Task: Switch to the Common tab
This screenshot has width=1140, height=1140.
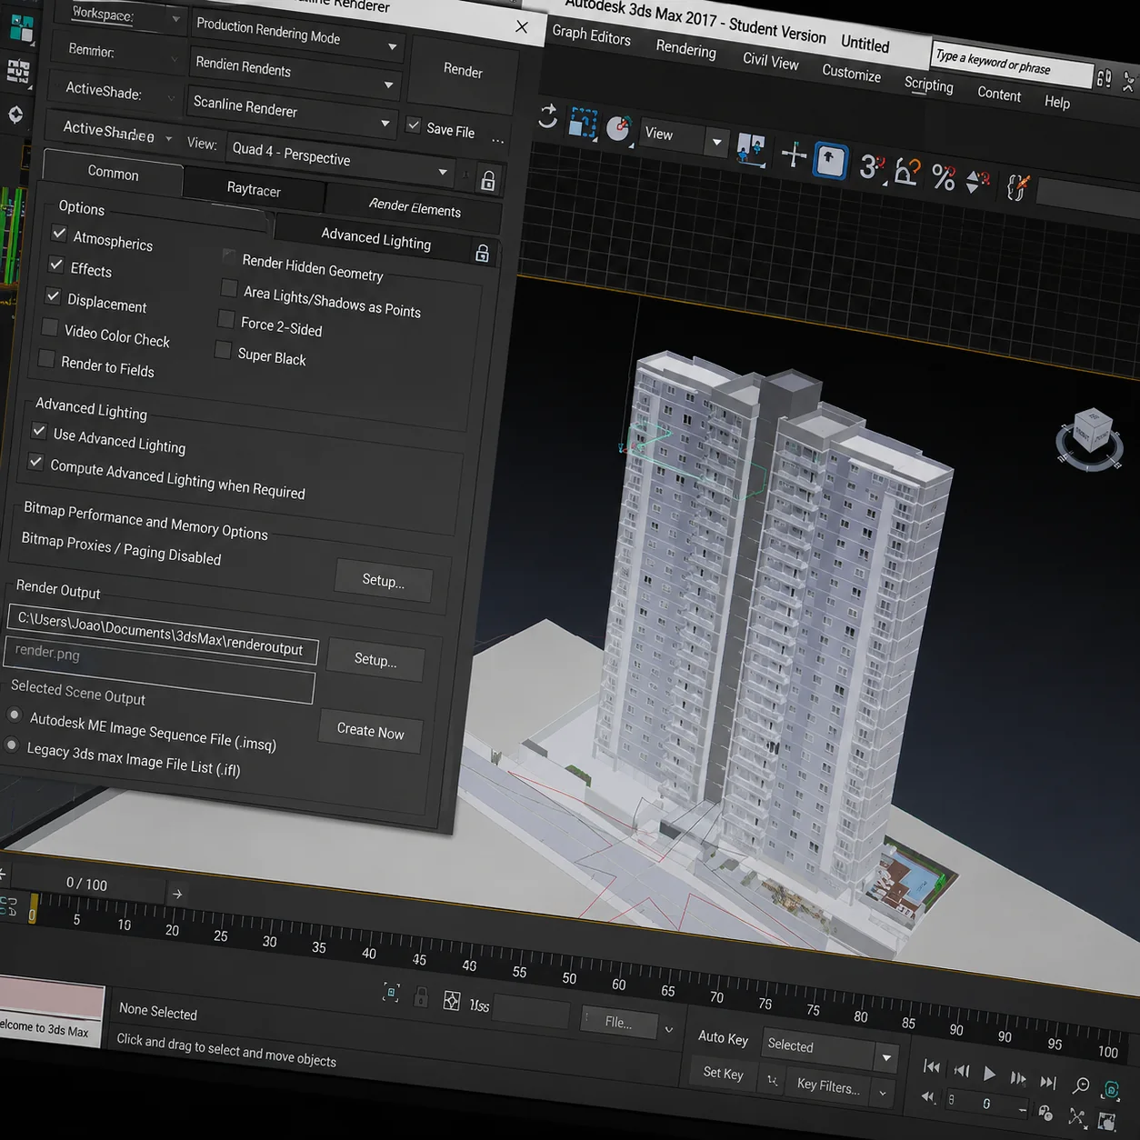Action: click(x=113, y=173)
